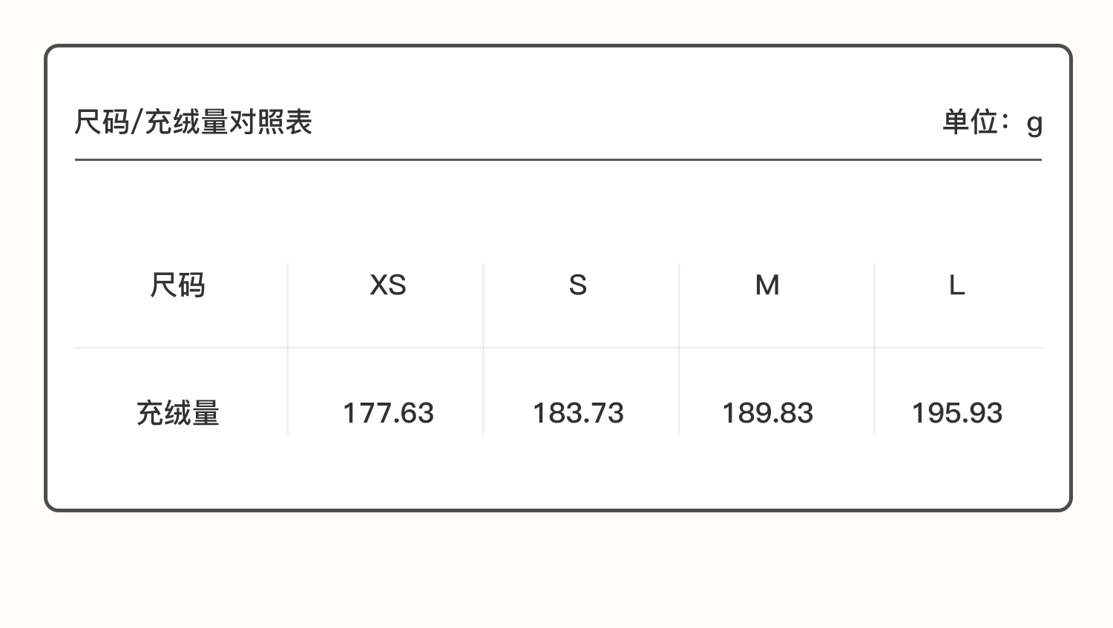Click the 充绒量 row label in the table
The width and height of the screenshot is (1113, 628).
pyautogui.click(x=177, y=413)
